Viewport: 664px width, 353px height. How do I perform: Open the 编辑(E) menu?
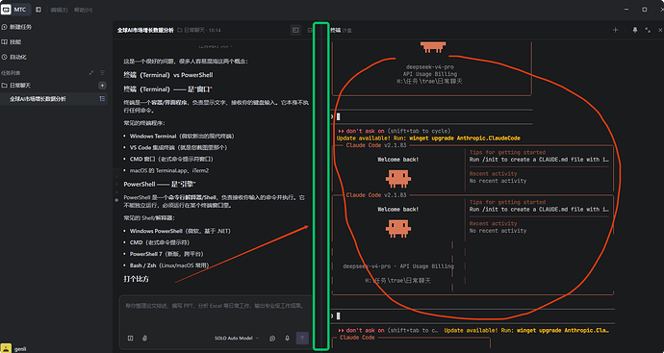tap(59, 10)
